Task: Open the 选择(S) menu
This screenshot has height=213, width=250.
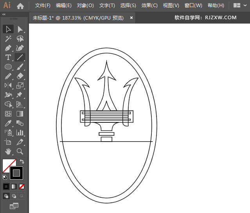Action: (x=128, y=5)
